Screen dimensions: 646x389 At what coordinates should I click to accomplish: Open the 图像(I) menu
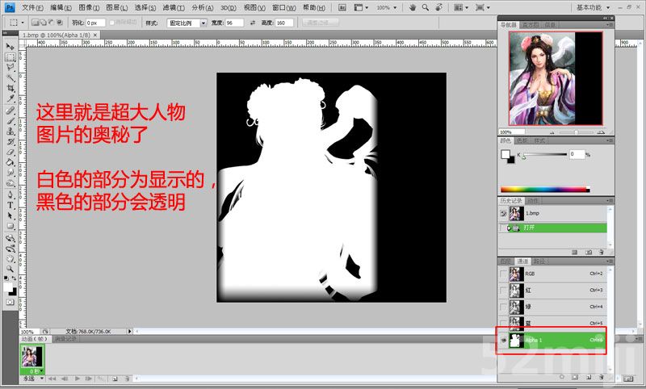(89, 7)
